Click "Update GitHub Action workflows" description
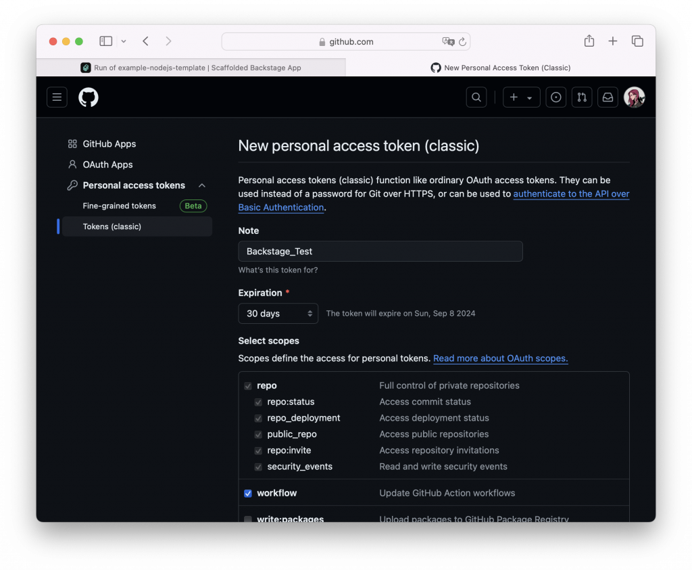 pos(447,493)
